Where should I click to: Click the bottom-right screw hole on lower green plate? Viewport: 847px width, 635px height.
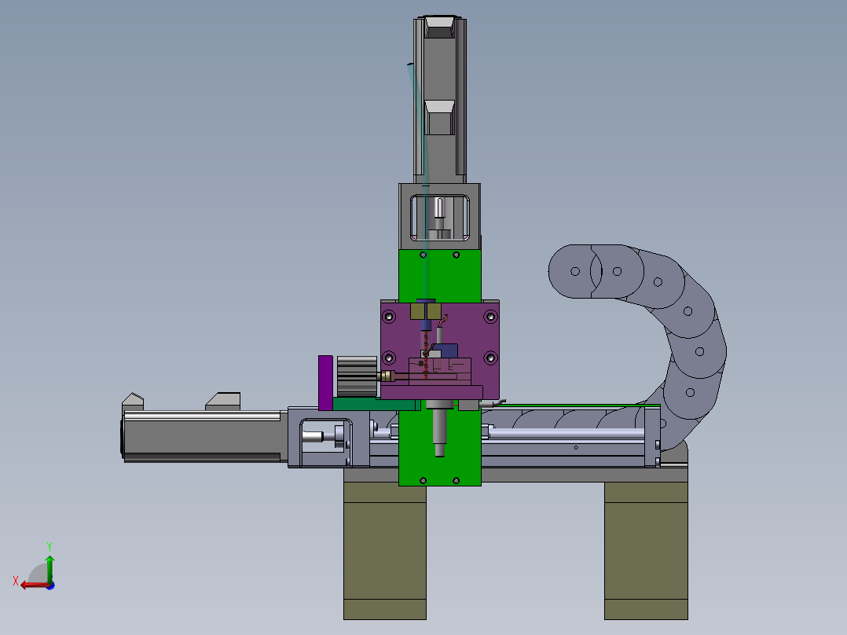pyautogui.click(x=456, y=480)
